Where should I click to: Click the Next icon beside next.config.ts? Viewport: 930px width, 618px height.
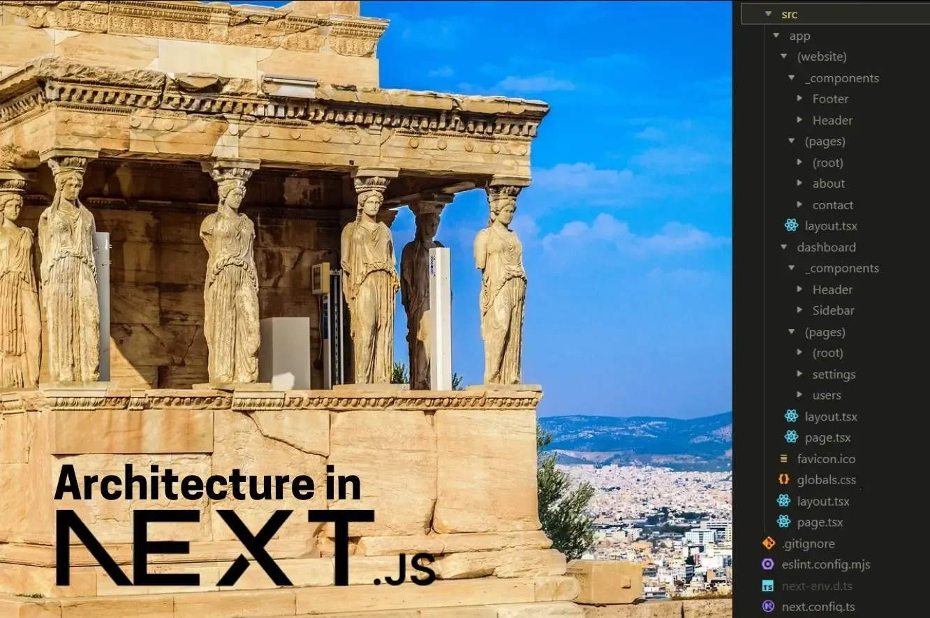click(x=768, y=606)
